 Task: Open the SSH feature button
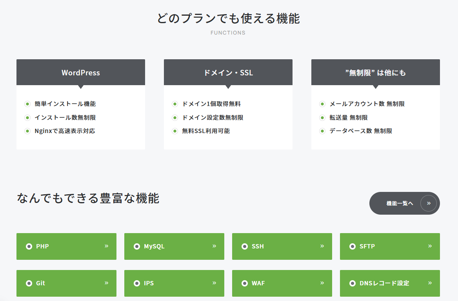point(282,246)
